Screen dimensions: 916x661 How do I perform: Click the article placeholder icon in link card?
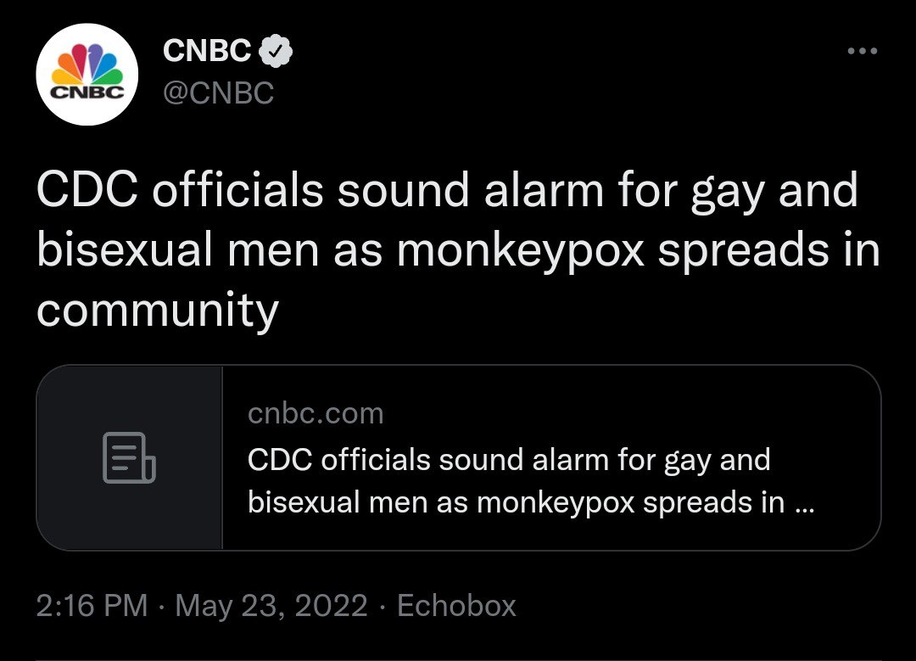[x=129, y=458]
